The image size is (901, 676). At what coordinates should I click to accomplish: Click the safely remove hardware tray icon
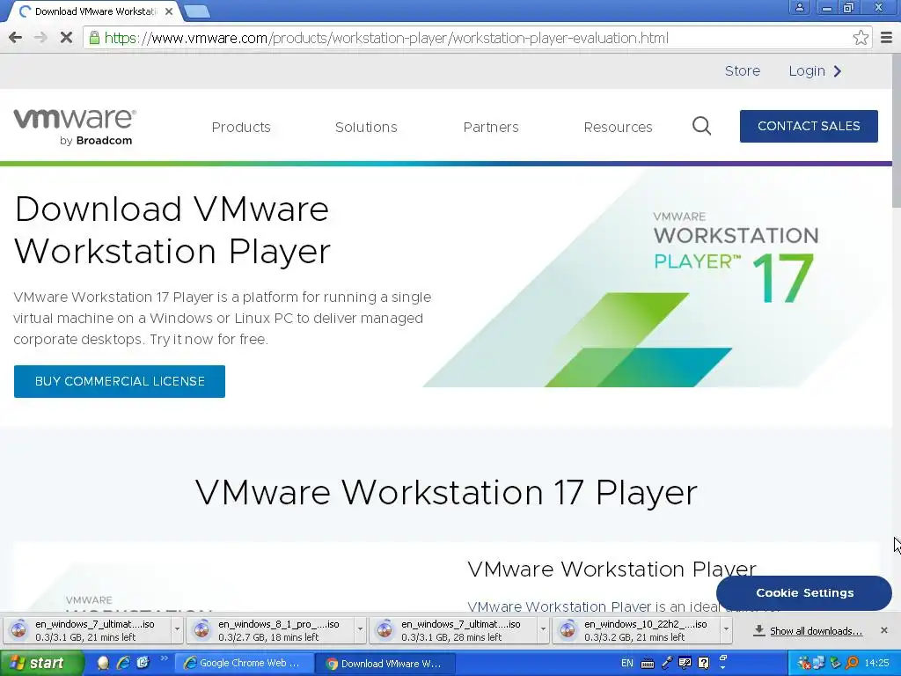pos(836,663)
